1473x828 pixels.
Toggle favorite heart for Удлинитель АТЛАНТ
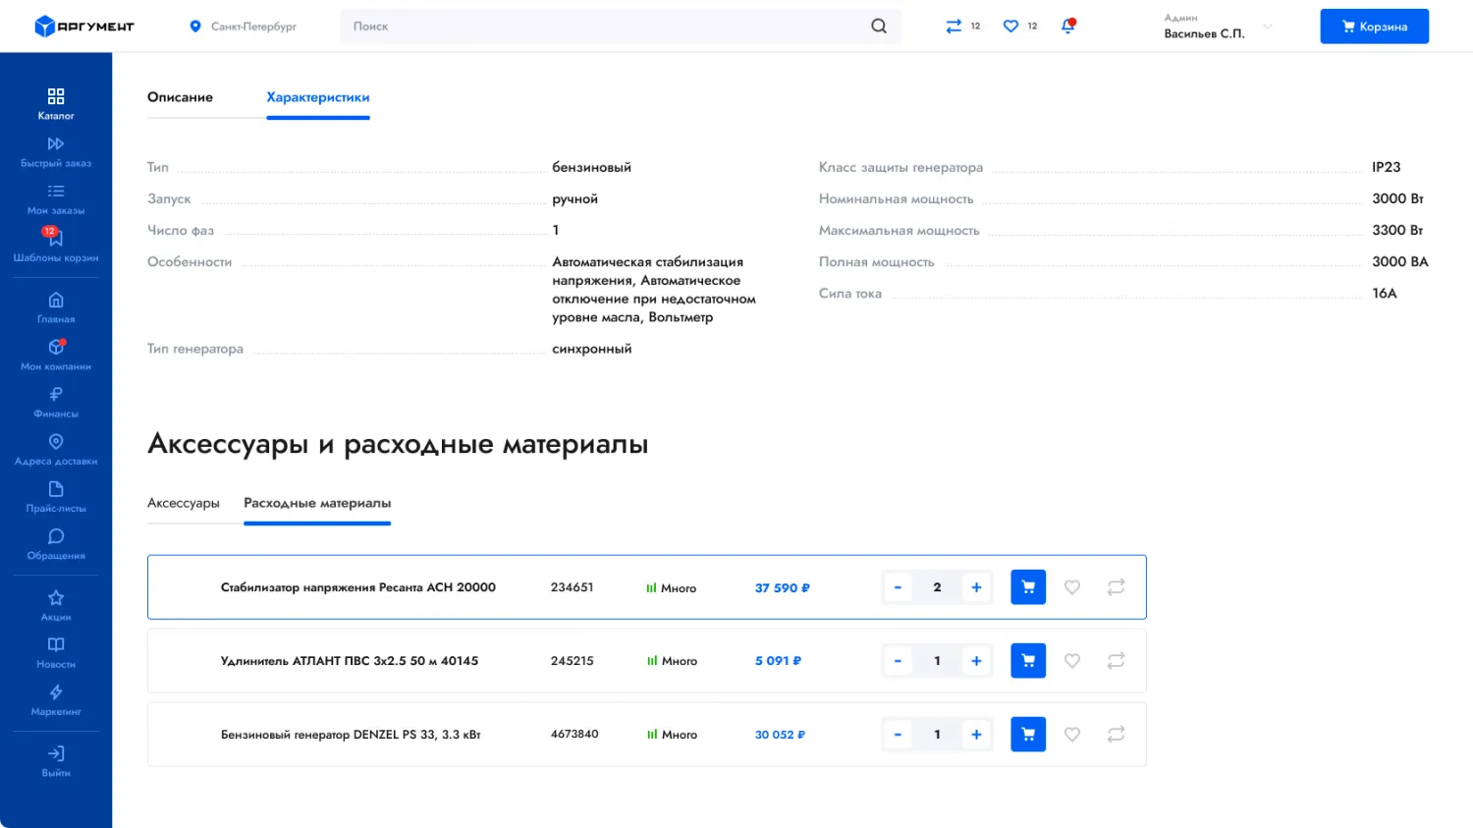1072,661
